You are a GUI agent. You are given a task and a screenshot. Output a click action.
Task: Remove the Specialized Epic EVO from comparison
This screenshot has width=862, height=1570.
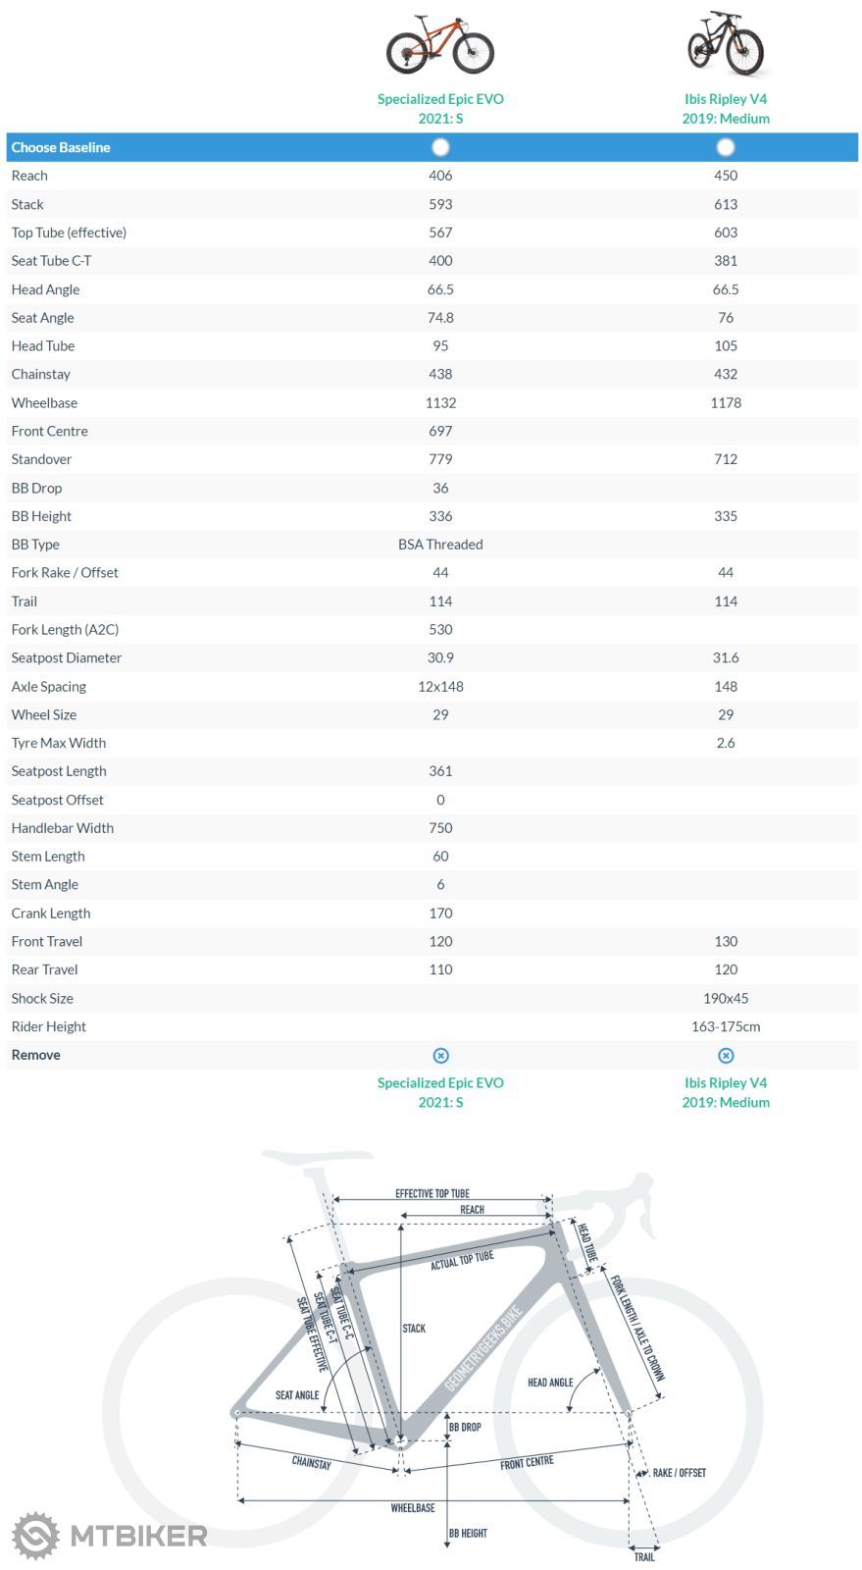point(440,1055)
